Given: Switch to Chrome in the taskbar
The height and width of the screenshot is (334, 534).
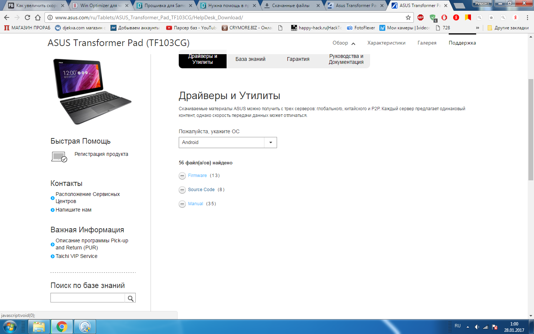Looking at the screenshot, I should [x=62, y=327].
